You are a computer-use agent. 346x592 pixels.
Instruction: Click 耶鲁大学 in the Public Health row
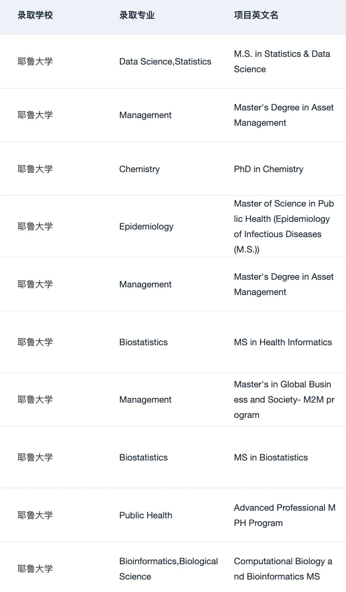(x=35, y=515)
